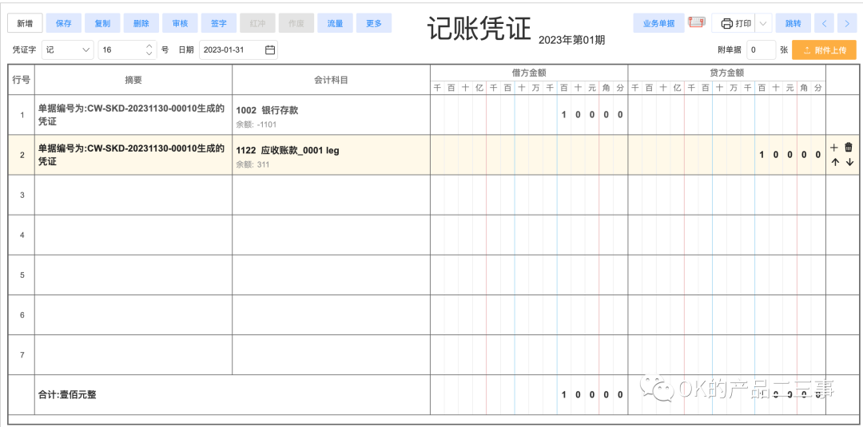Expand the 打印 dropdown arrow
This screenshot has height=427, width=863.
pyautogui.click(x=763, y=23)
